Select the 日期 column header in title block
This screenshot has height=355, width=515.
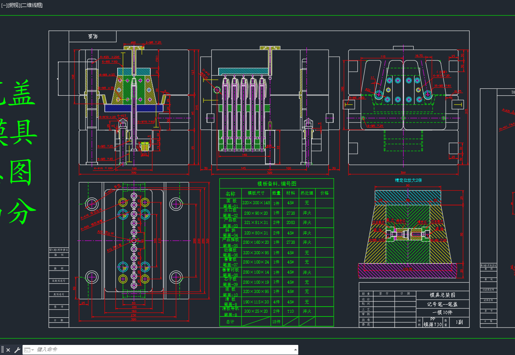pyautogui.click(x=405, y=294)
